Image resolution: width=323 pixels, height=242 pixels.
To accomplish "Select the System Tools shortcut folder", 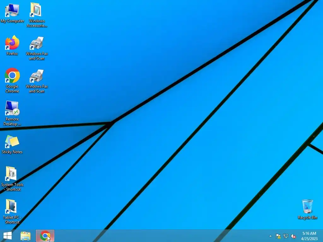I will tap(12, 179).
